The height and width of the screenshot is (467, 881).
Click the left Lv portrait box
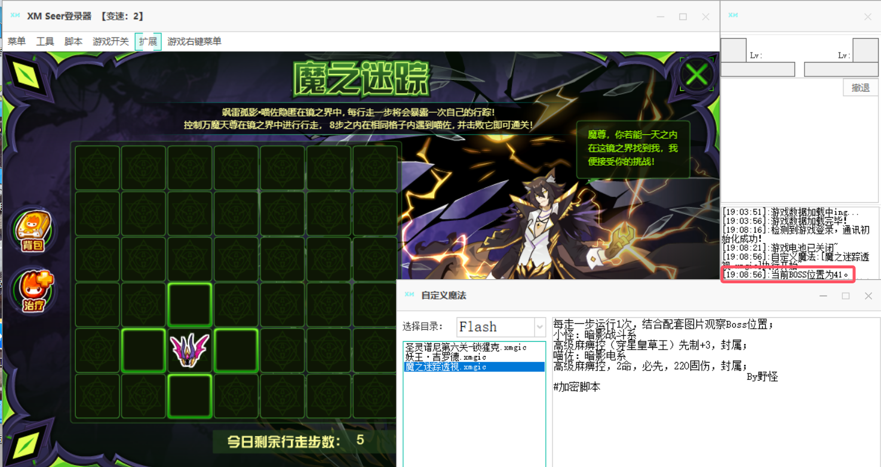click(x=733, y=50)
